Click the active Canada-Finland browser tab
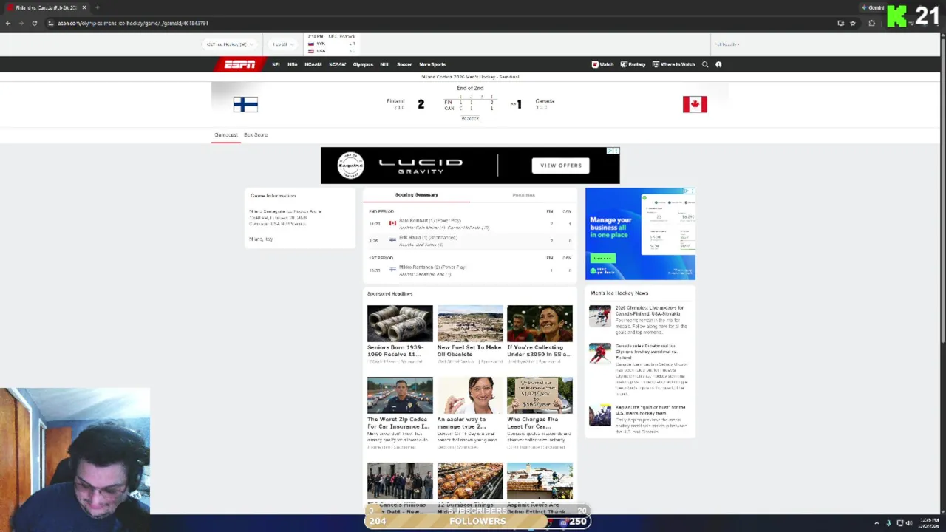Viewport: 946px width, 532px height. 46,7
